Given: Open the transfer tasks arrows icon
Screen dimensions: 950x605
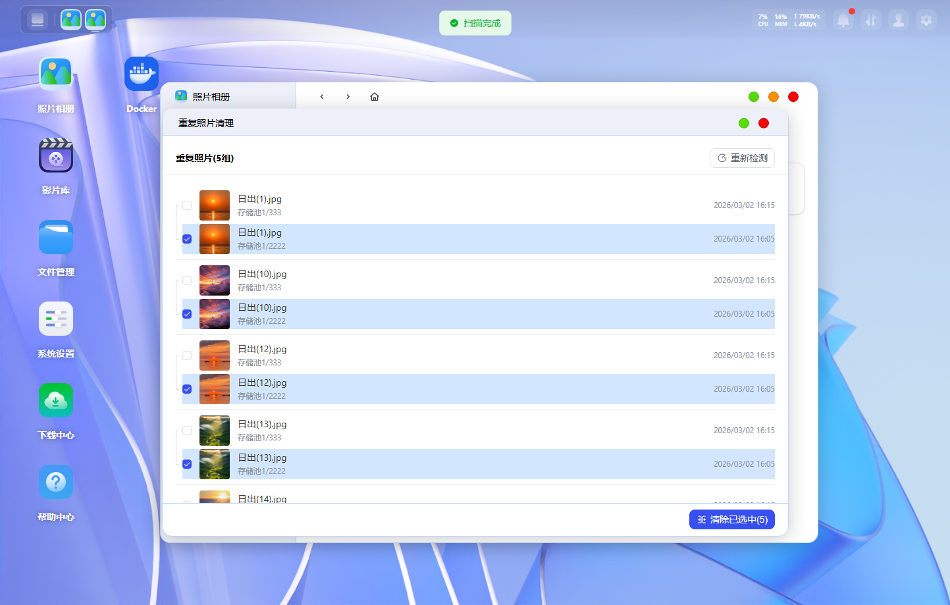Looking at the screenshot, I should click(x=871, y=20).
